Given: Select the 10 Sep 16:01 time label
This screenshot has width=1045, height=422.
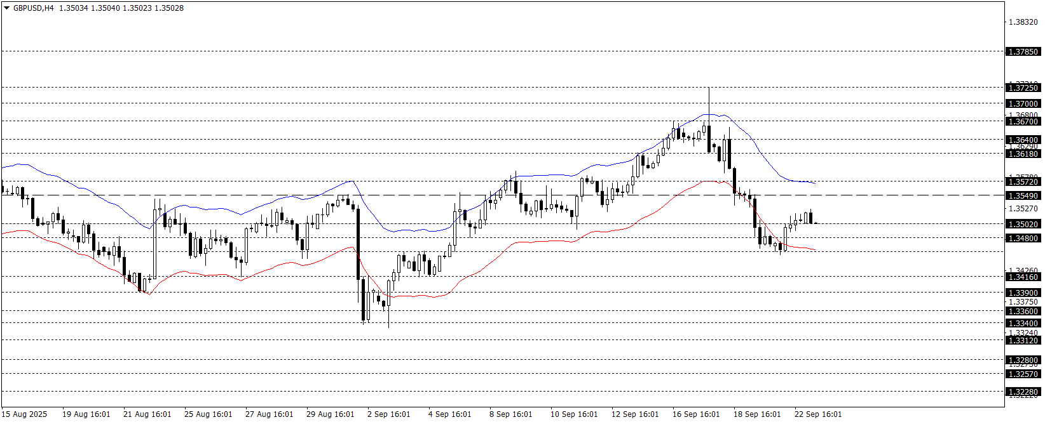Looking at the screenshot, I should [x=574, y=414].
